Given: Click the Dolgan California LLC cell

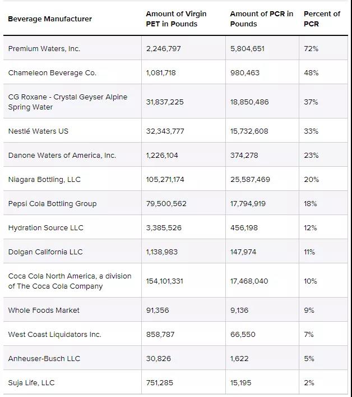Looking at the screenshot, I should (x=45, y=252).
